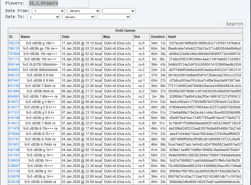The width and height of the screenshot is (251, 185).
Task: Open the Date To day dropdown
Action: (x=44, y=17)
